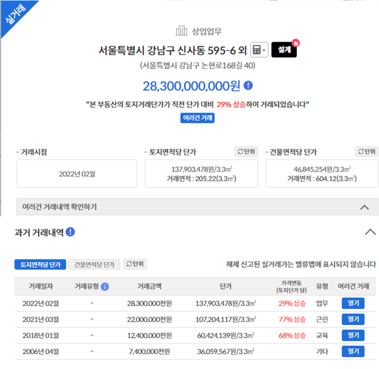This screenshot has height=369, width=379.
Task: Click the black 설계 button
Action: coord(284,50)
